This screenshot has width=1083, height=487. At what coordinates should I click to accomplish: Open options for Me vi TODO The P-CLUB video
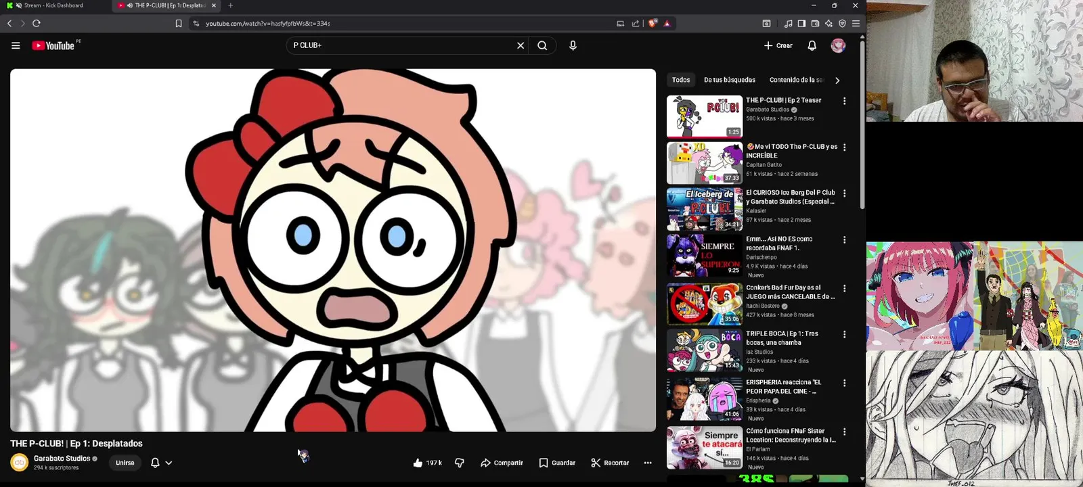pos(844,147)
